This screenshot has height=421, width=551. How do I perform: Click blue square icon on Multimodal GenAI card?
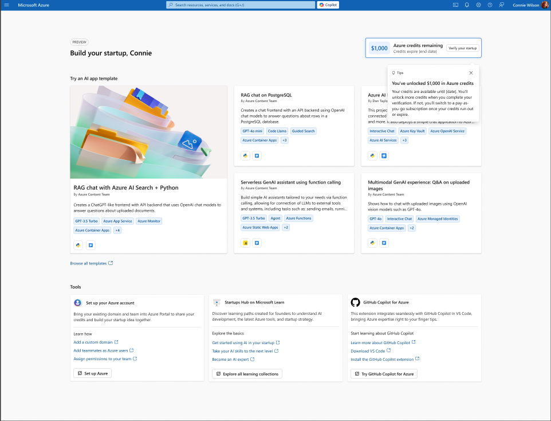point(384,243)
